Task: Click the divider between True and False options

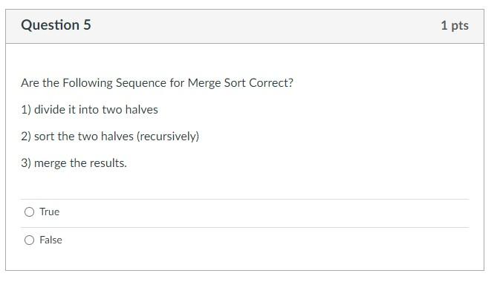Action: click(245, 228)
